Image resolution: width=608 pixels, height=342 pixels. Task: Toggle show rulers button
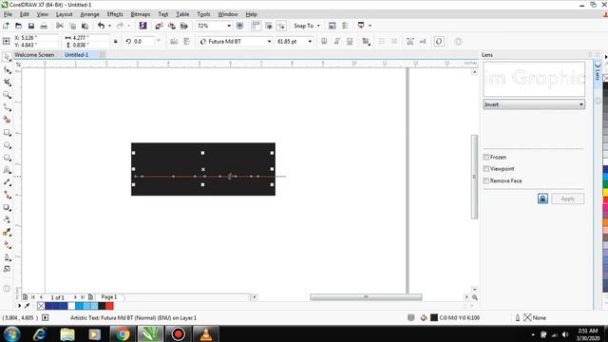(256, 26)
